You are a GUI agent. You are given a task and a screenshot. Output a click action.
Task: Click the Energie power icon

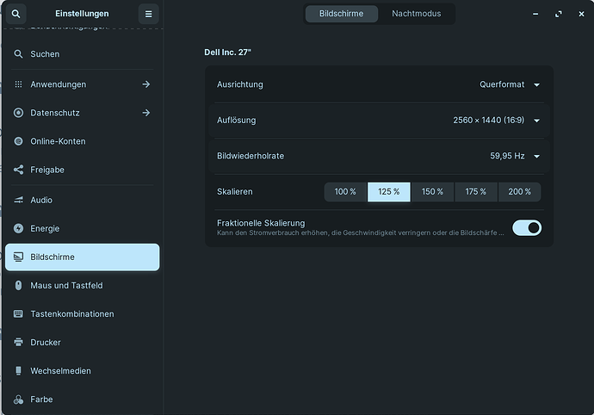click(x=18, y=228)
